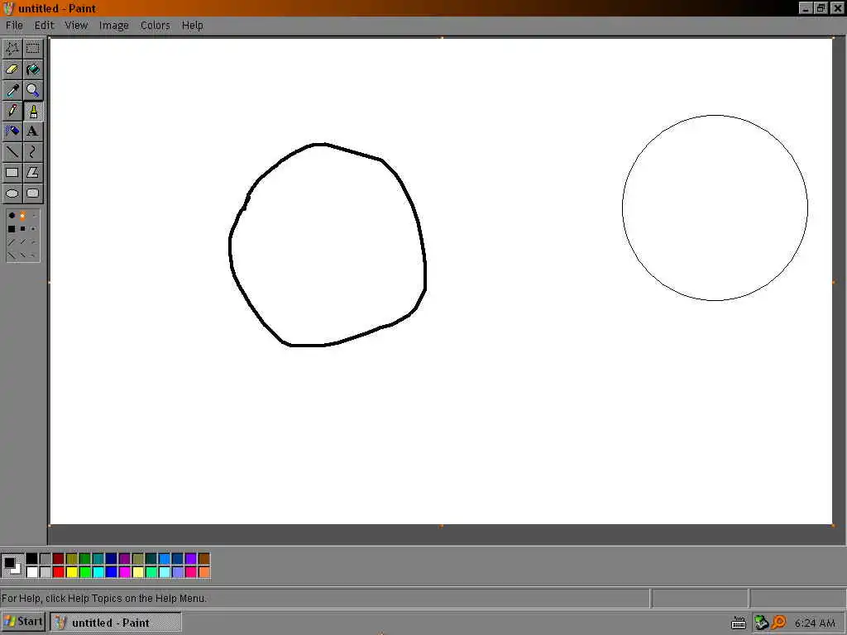Pick the white palette swatch
Screen dimensions: 847x635
(32, 572)
